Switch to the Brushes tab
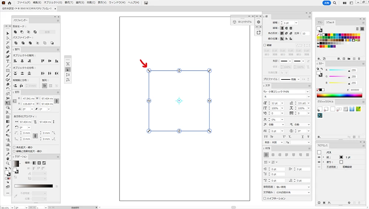The height and width of the screenshot is (209, 369). (x=320, y=22)
